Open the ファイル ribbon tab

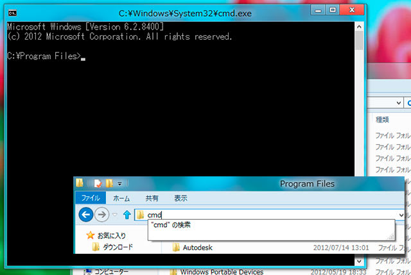tap(91, 198)
